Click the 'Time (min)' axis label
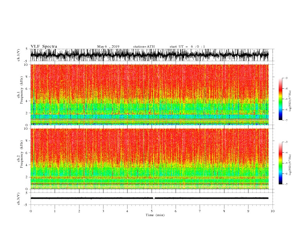 pyautogui.click(x=155, y=215)
